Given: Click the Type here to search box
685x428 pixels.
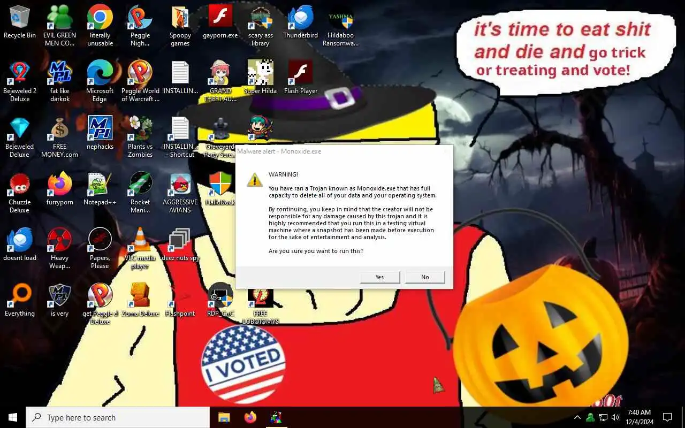Looking at the screenshot, I should tap(118, 417).
